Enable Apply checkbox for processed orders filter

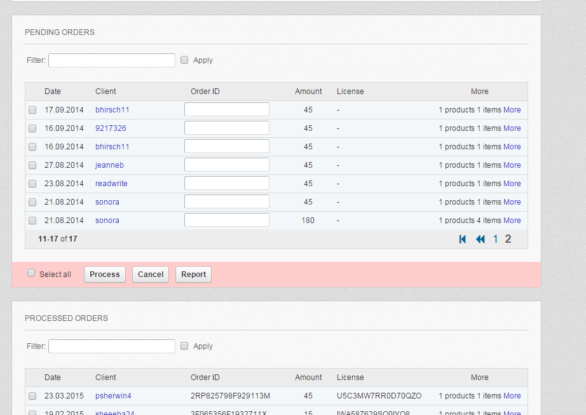[x=184, y=346]
